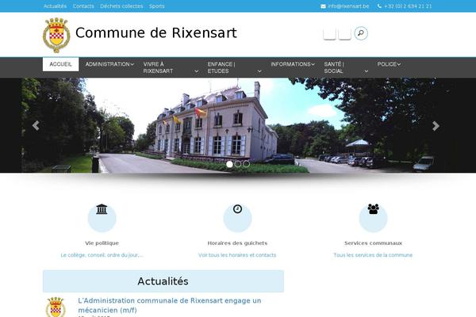This screenshot has height=317, width=476.
Task: Open Déchets collectes link
Action: [121, 6]
